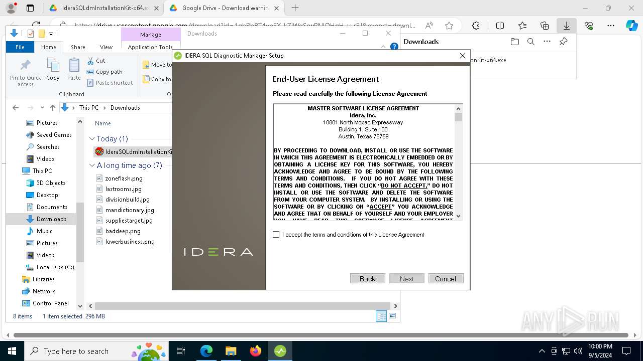Switch Explorer to details view
The image size is (643, 361).
381,316
